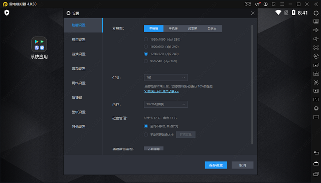Toggle fullscreen icon in right sidebar
This screenshot has height=183, width=321.
(316, 48)
